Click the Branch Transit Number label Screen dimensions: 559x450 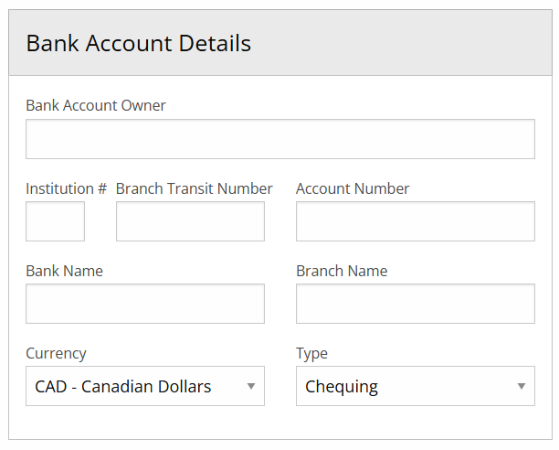[x=194, y=188]
